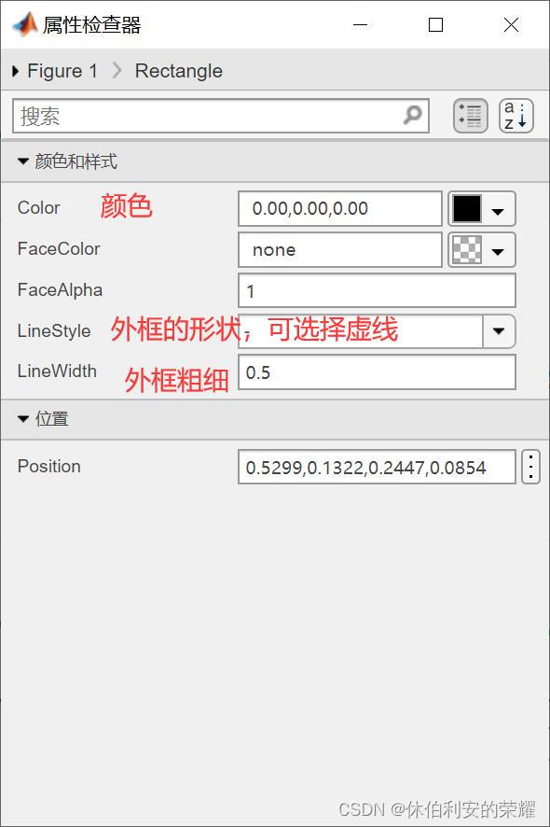Click the black Color swatch
Viewport: 550px width, 827px height.
point(467,208)
